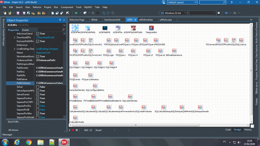This screenshot has width=260, height=146.
Task: Open the Run button dropdown arrow
Action: click(x=80, y=13)
